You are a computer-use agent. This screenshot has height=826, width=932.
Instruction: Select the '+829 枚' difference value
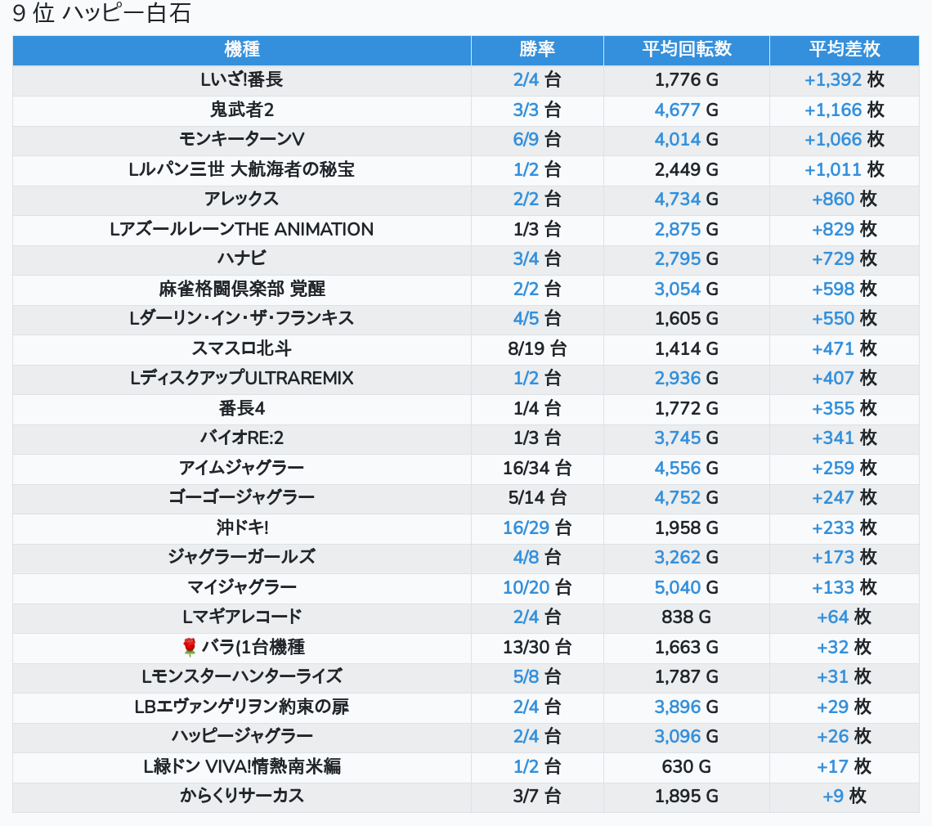click(844, 230)
